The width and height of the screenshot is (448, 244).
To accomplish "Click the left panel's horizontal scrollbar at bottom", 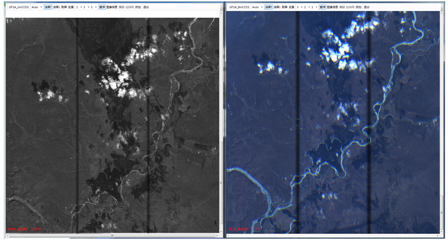I will (x=112, y=235).
